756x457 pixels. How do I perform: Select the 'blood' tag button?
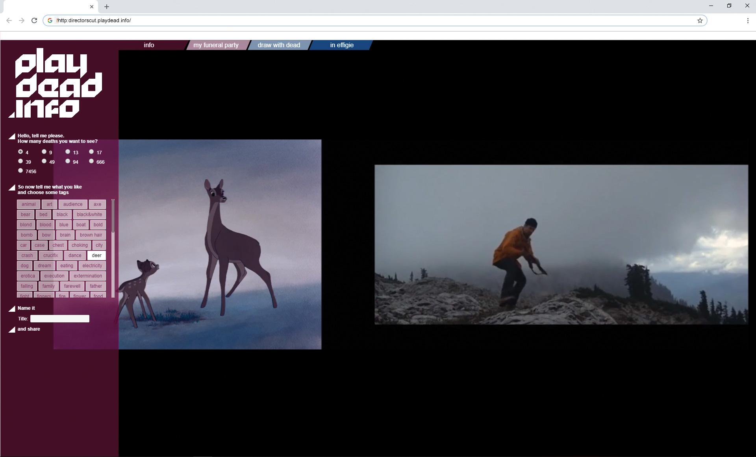(x=45, y=225)
